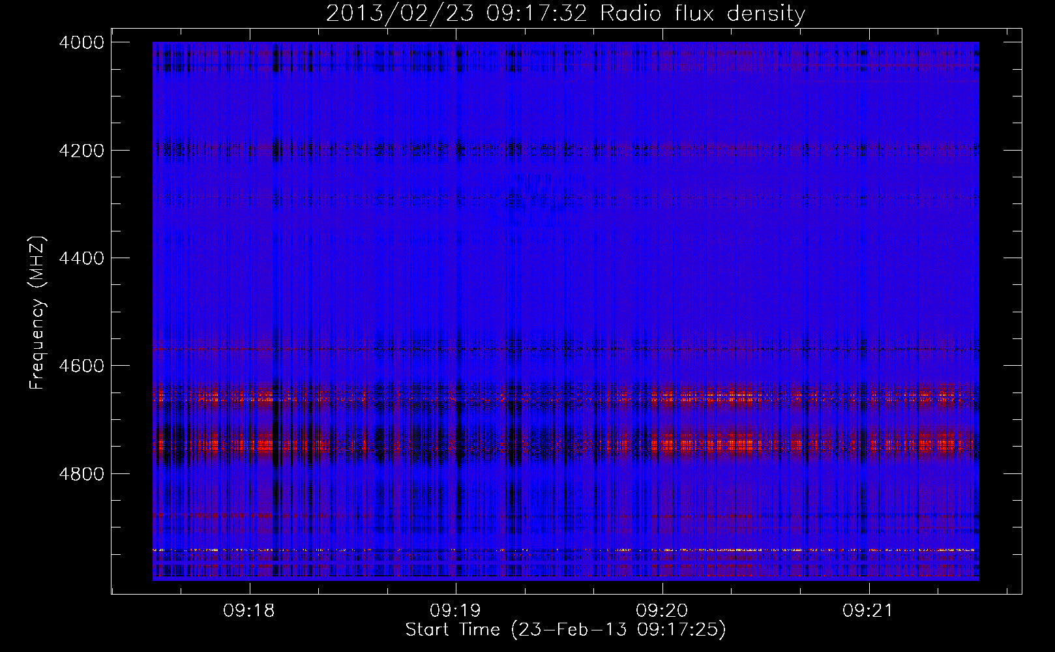Click the 4000 frequency axis label
This screenshot has width=1055, height=652.
82,42
